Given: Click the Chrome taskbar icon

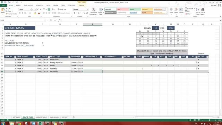Looking at the screenshot, I should 19,124.
